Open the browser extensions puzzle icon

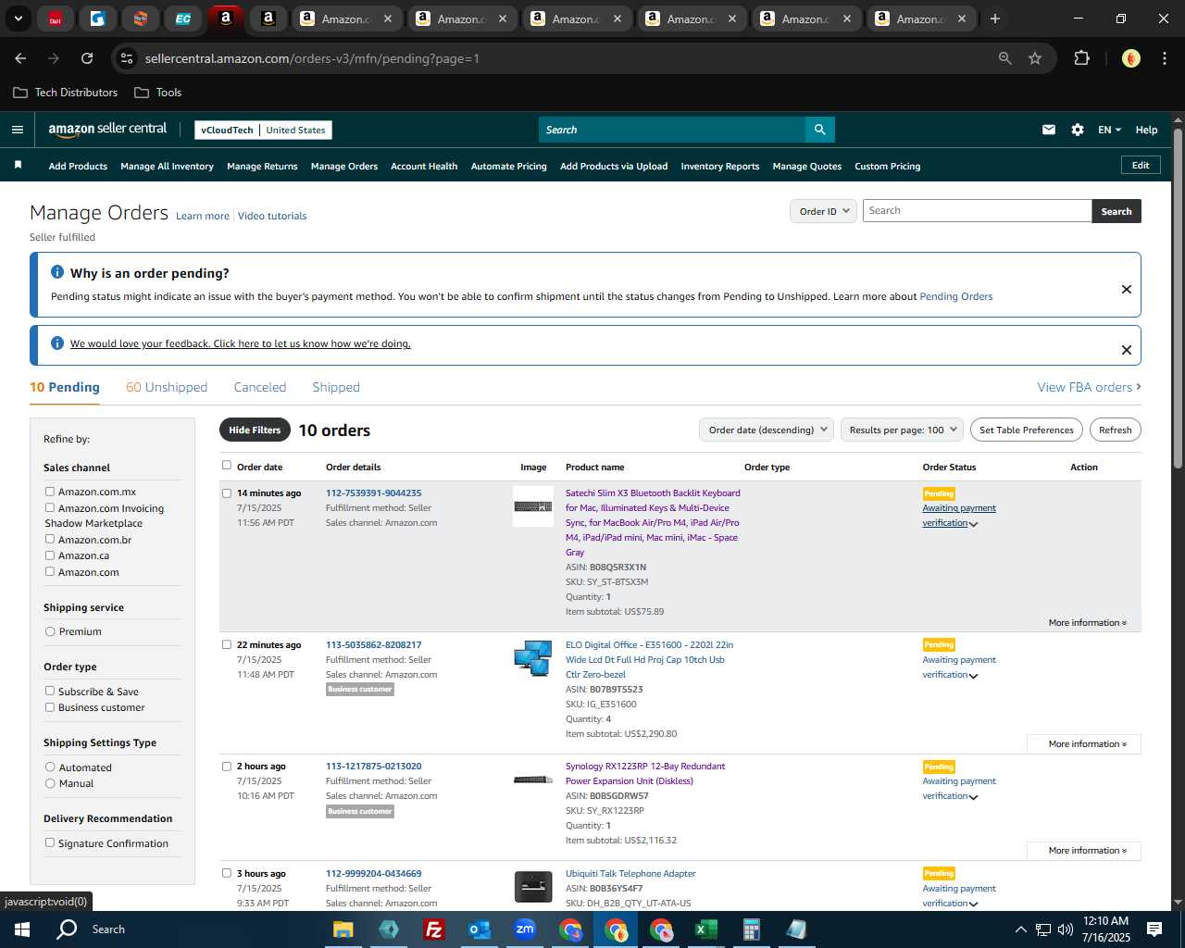click(x=1081, y=58)
